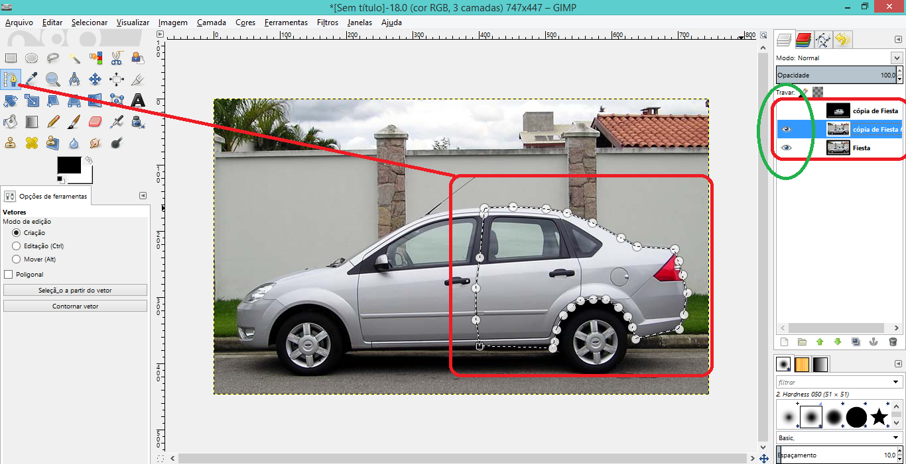Select the Fuzzy Select magic wand tool

coord(74,58)
